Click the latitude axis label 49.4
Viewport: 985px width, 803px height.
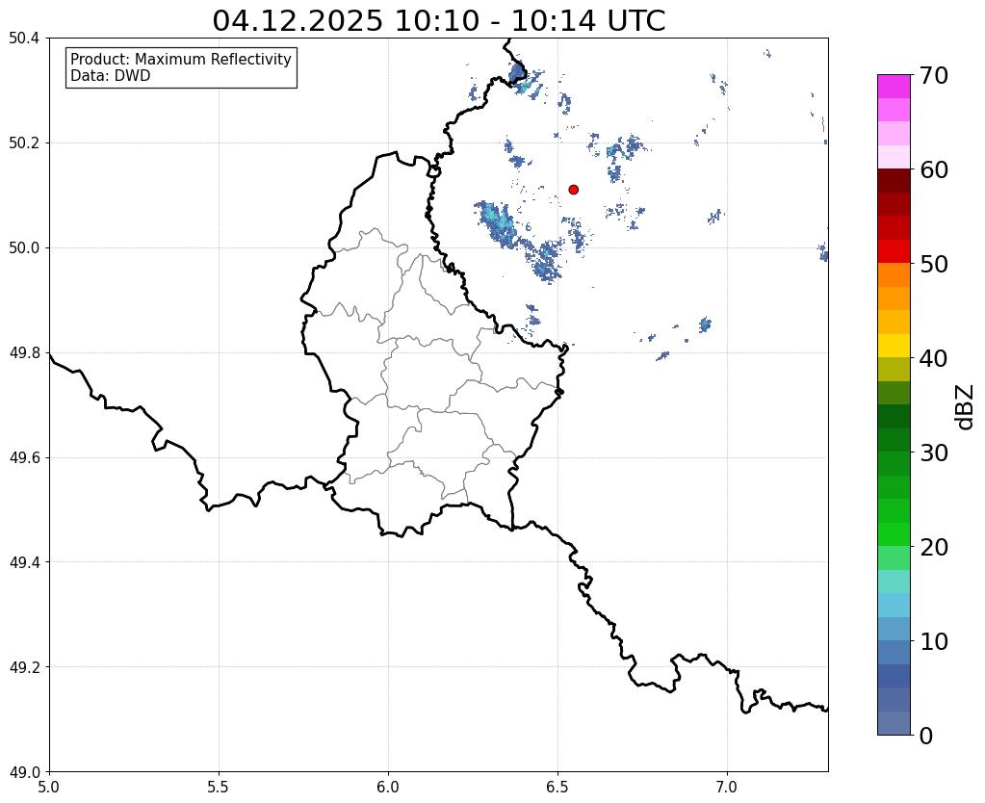24,562
